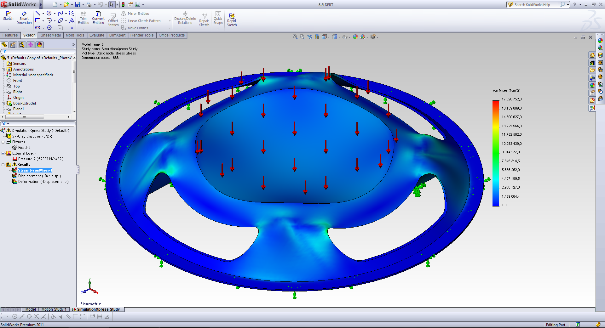Click Repair Sketch button
This screenshot has width=605, height=328.
pyautogui.click(x=204, y=20)
